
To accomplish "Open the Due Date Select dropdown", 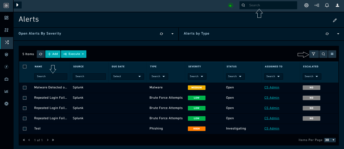I will point(127,76).
